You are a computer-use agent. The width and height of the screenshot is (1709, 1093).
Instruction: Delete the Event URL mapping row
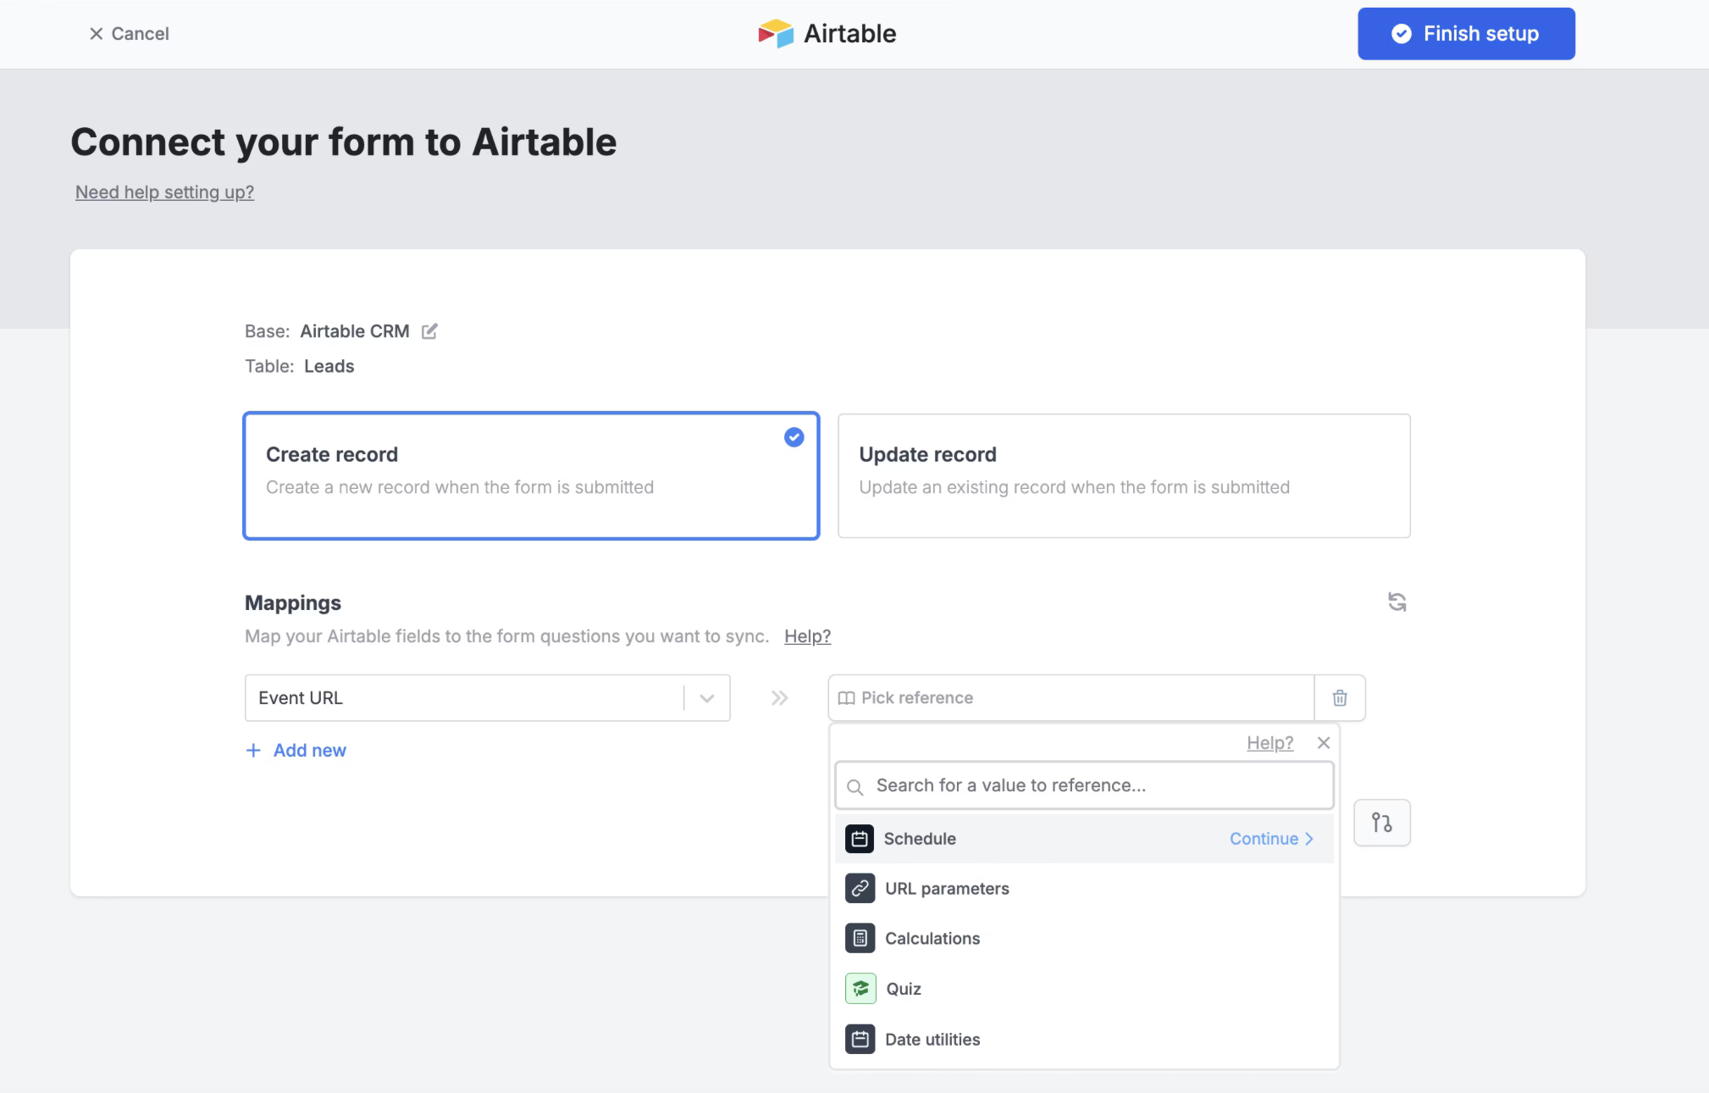tap(1339, 698)
